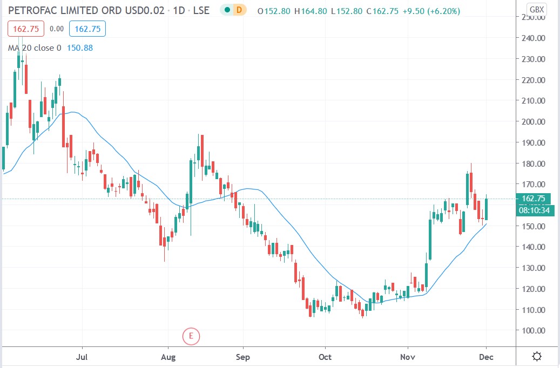Click the 240.00 price axis label
560x368 pixels.
tap(534, 38)
